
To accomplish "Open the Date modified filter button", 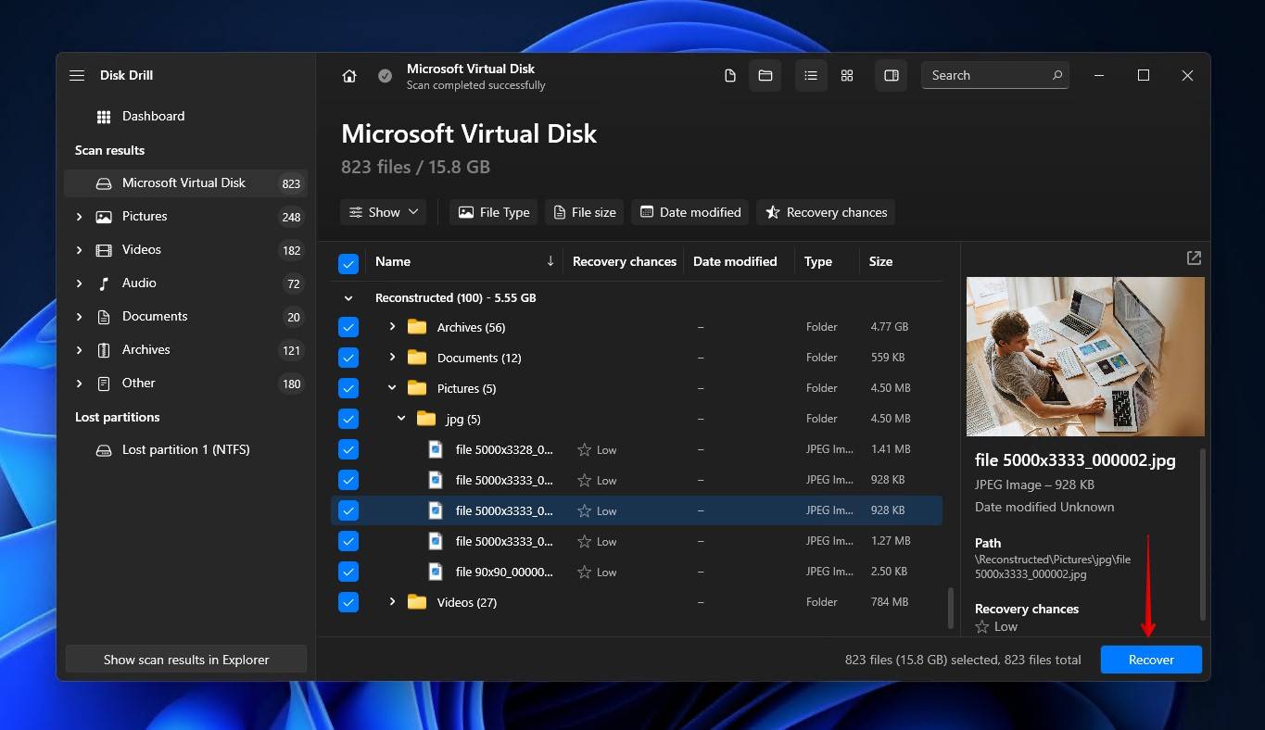I will pos(690,212).
